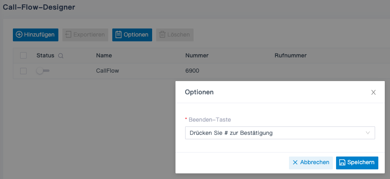Click the Exportieren export icon
Viewport: 390px width, 179px height.
pos(68,35)
